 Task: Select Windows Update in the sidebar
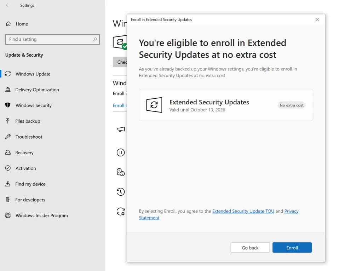pyautogui.click(x=33, y=74)
